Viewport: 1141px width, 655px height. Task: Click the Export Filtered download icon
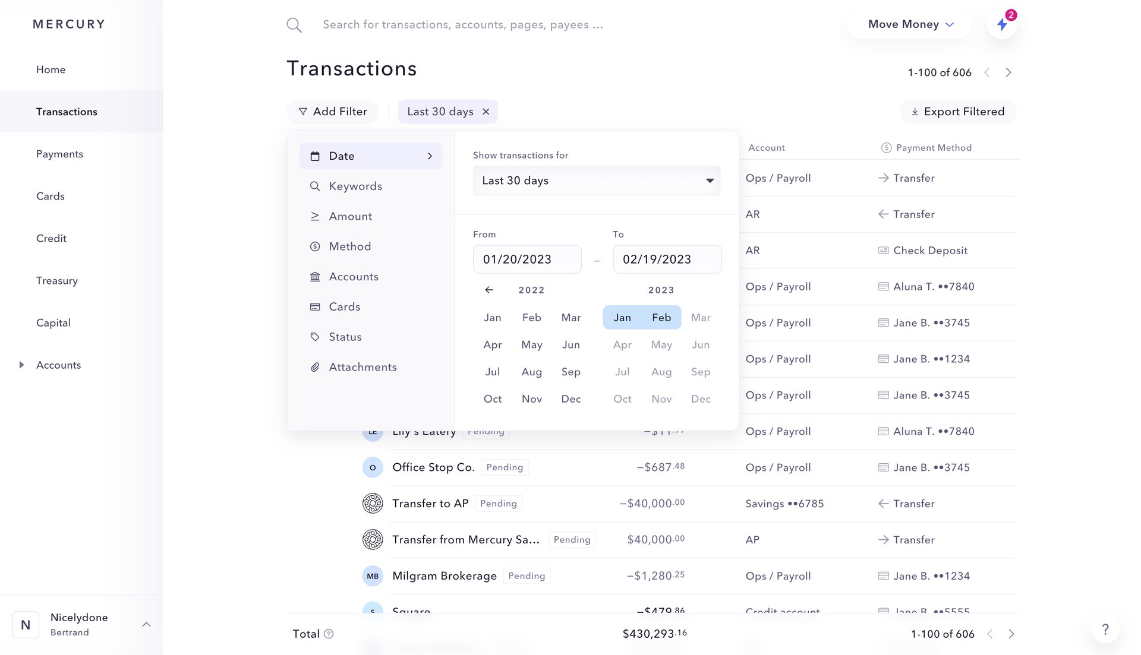click(915, 111)
